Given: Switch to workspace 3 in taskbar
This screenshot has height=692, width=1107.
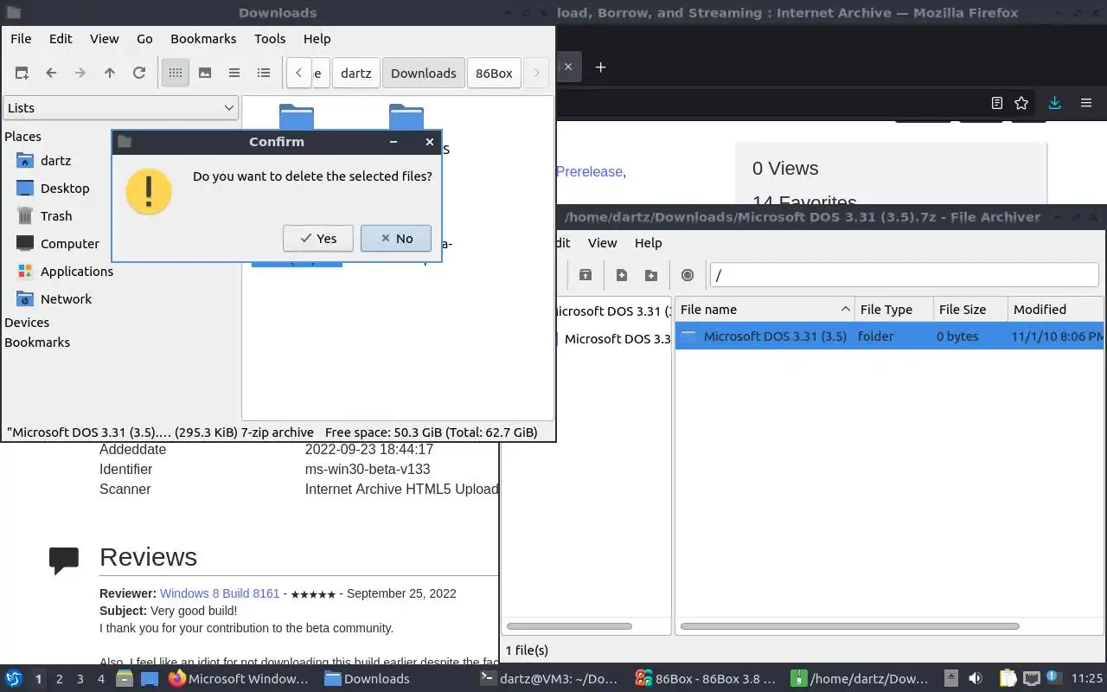Looking at the screenshot, I should point(80,679).
